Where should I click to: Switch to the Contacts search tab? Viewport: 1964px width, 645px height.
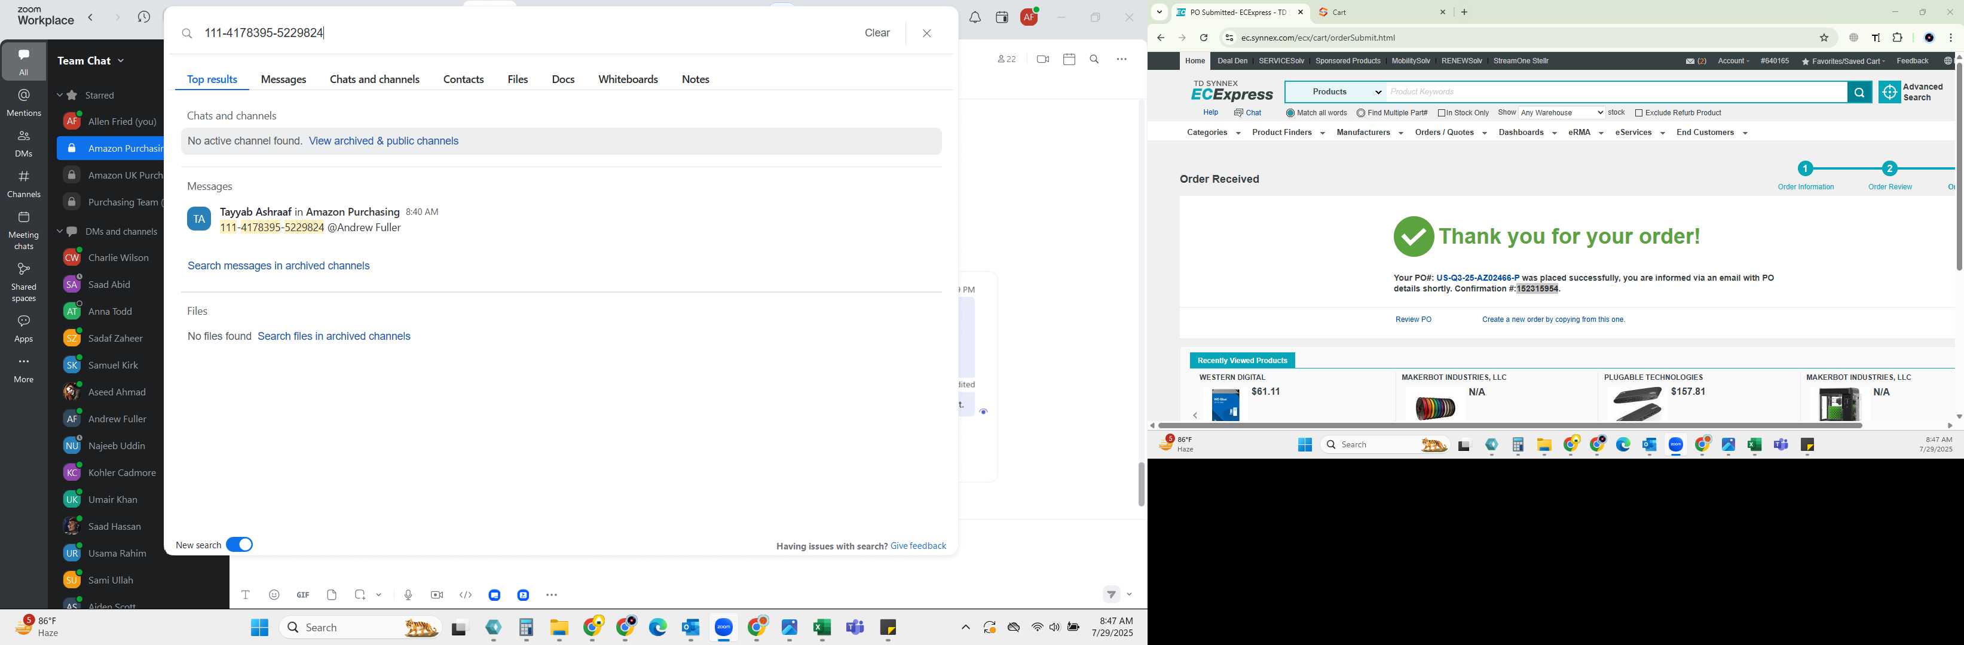coord(464,80)
